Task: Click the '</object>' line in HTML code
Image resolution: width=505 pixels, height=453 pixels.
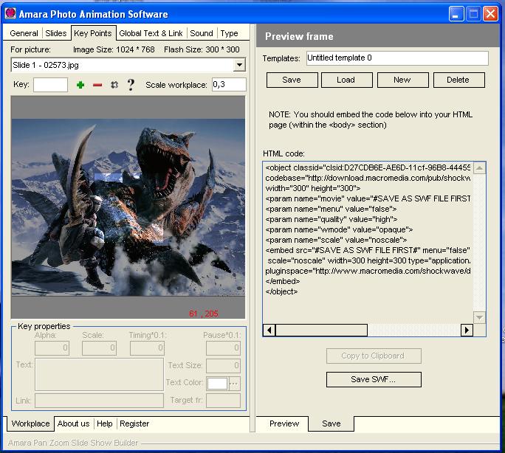Action: coord(281,292)
